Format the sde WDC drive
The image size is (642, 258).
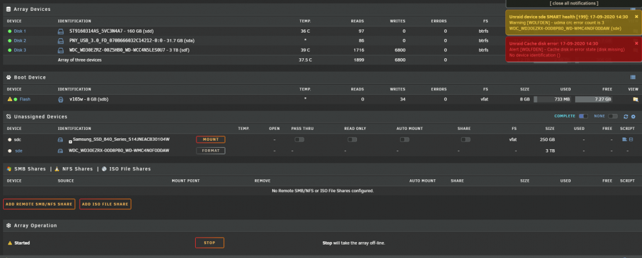pyautogui.click(x=211, y=150)
